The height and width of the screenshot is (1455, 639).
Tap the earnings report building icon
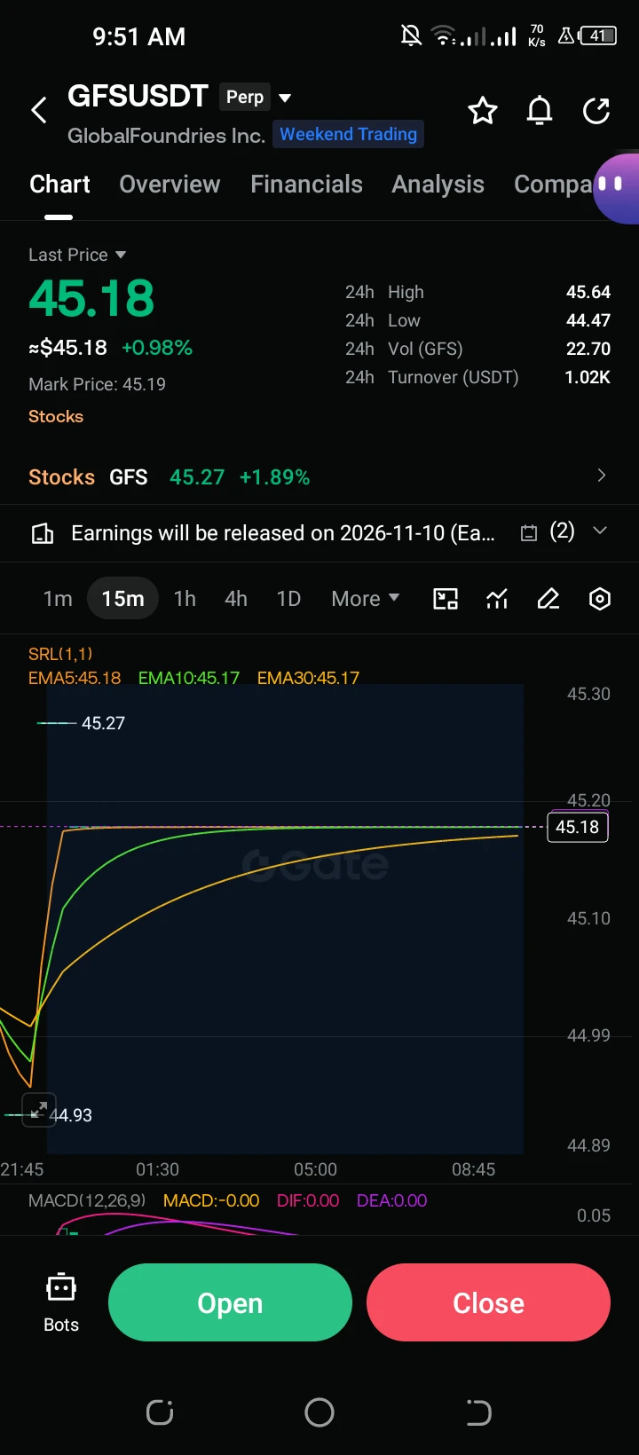tap(43, 533)
